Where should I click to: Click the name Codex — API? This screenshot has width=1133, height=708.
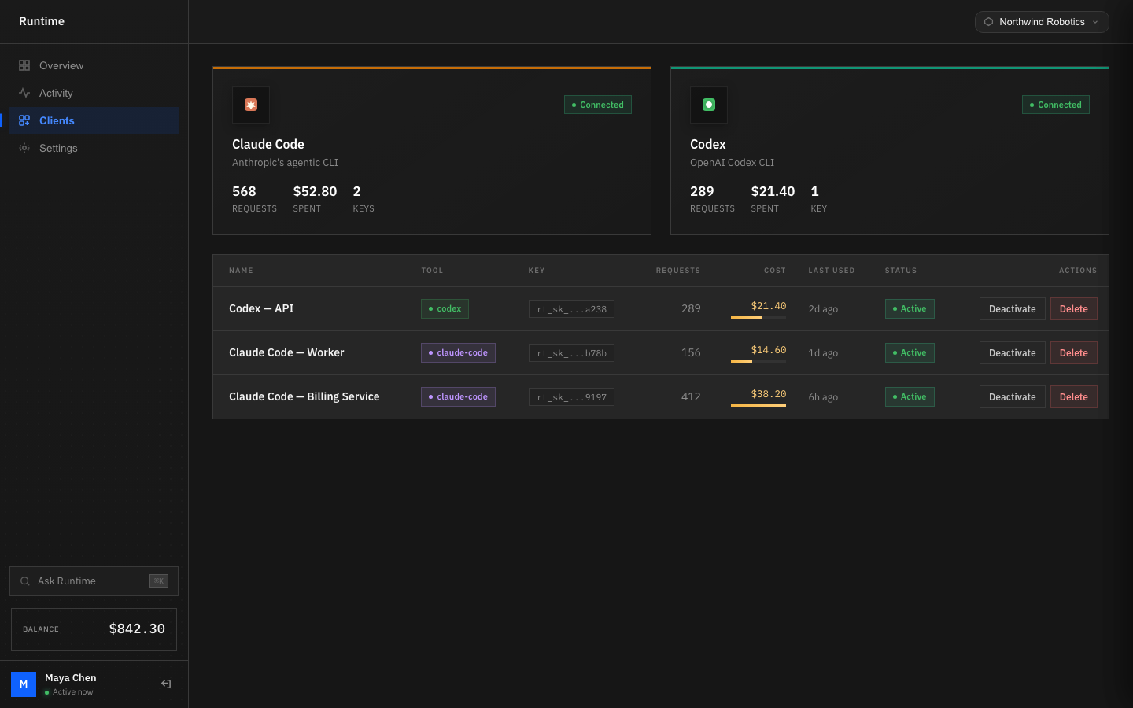click(261, 309)
